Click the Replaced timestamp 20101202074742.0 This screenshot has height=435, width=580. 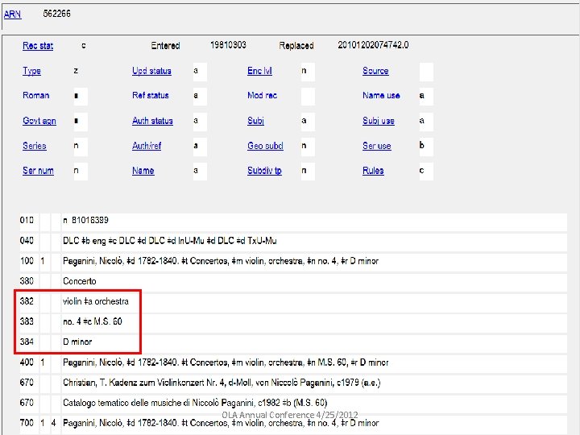(x=373, y=45)
